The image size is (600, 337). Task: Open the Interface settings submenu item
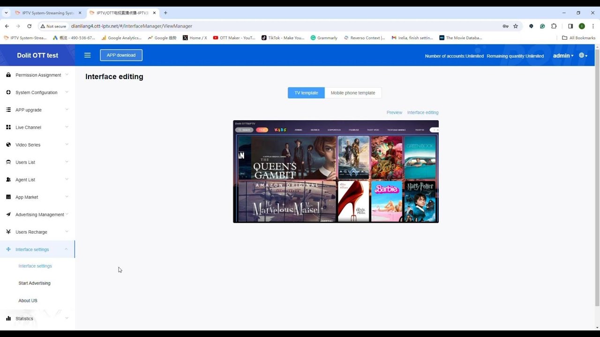pos(35,266)
